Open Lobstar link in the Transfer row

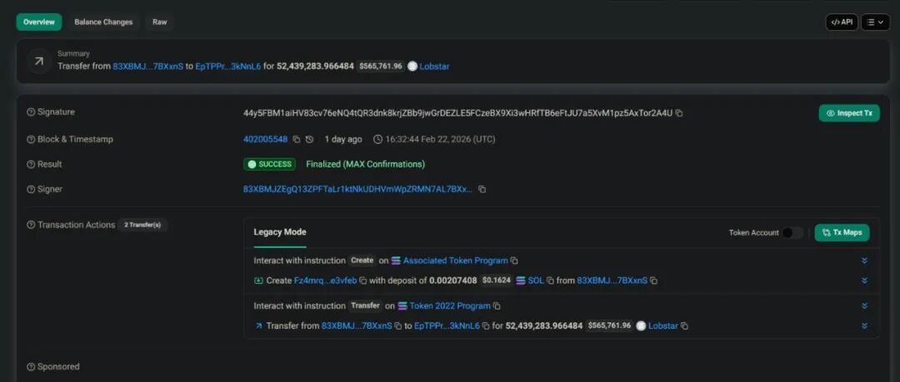point(663,326)
